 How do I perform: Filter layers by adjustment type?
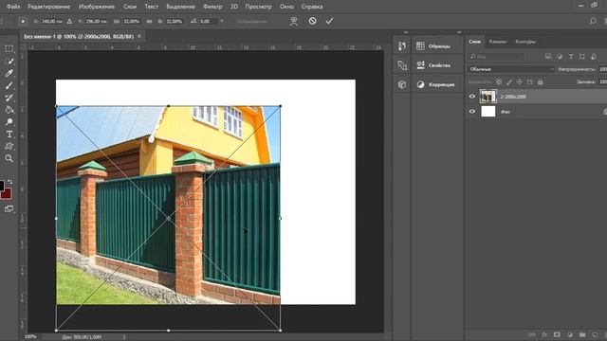[x=560, y=57]
